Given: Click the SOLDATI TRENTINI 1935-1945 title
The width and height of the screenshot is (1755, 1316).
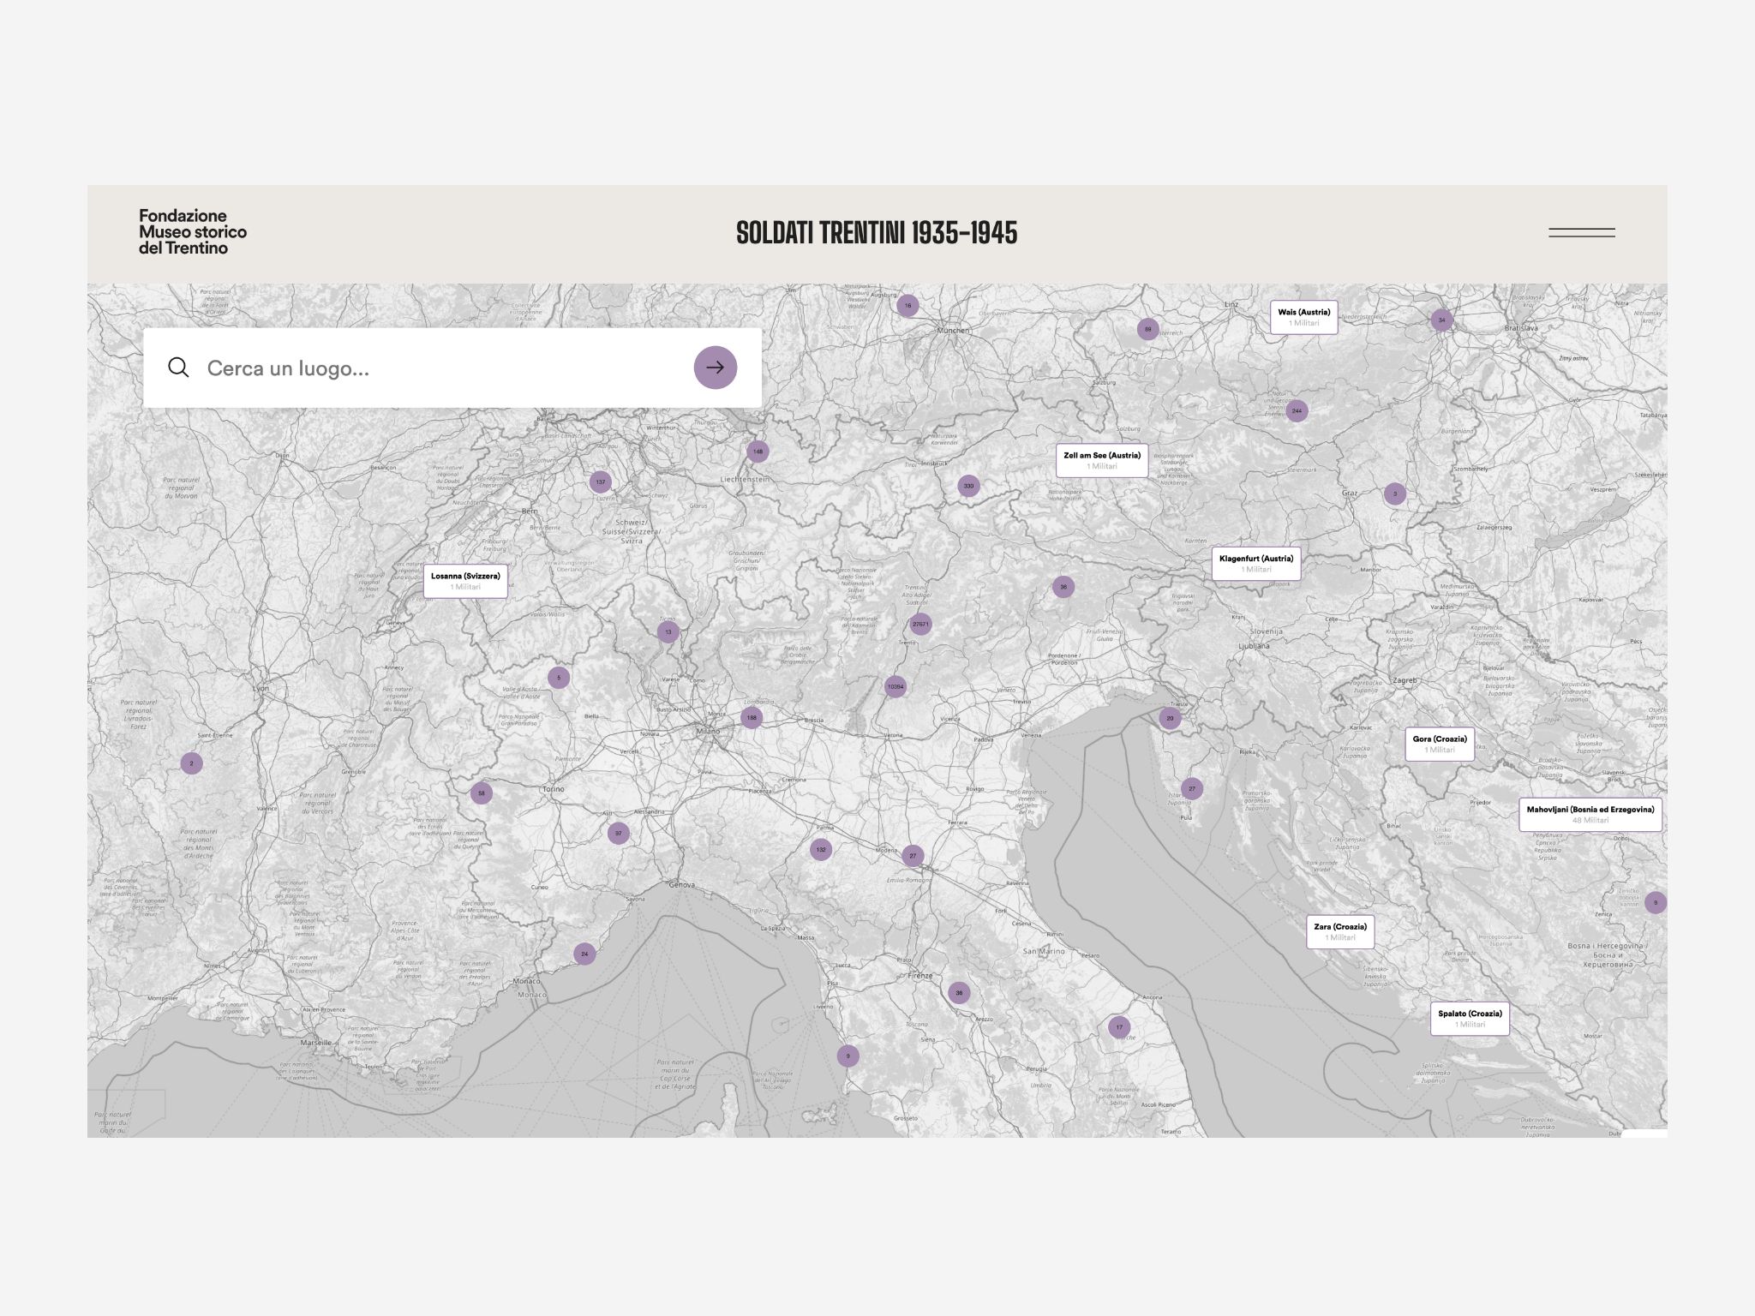Looking at the screenshot, I should tap(877, 233).
